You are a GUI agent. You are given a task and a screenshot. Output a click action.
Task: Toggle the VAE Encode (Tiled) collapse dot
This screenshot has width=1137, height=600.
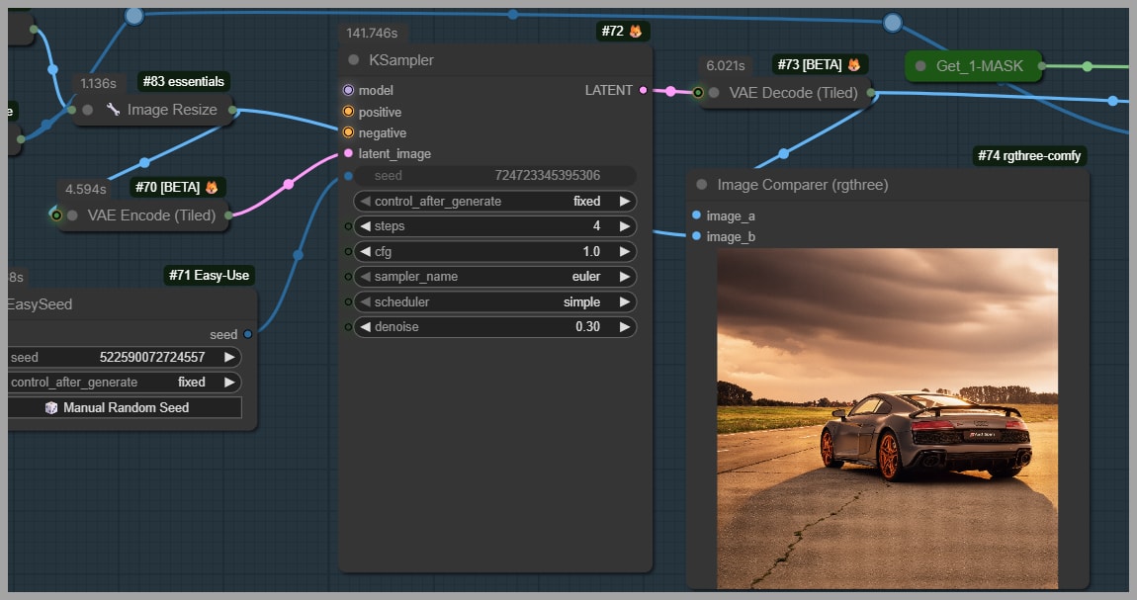coord(73,215)
